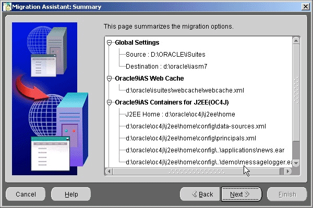Collapse the Global Settings node
The image size is (313, 208).
tap(109, 43)
